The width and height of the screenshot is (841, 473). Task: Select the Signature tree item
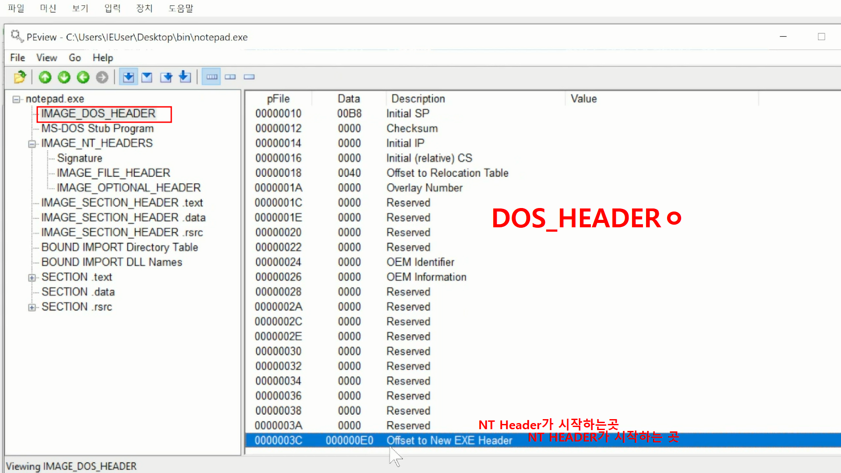pos(80,159)
